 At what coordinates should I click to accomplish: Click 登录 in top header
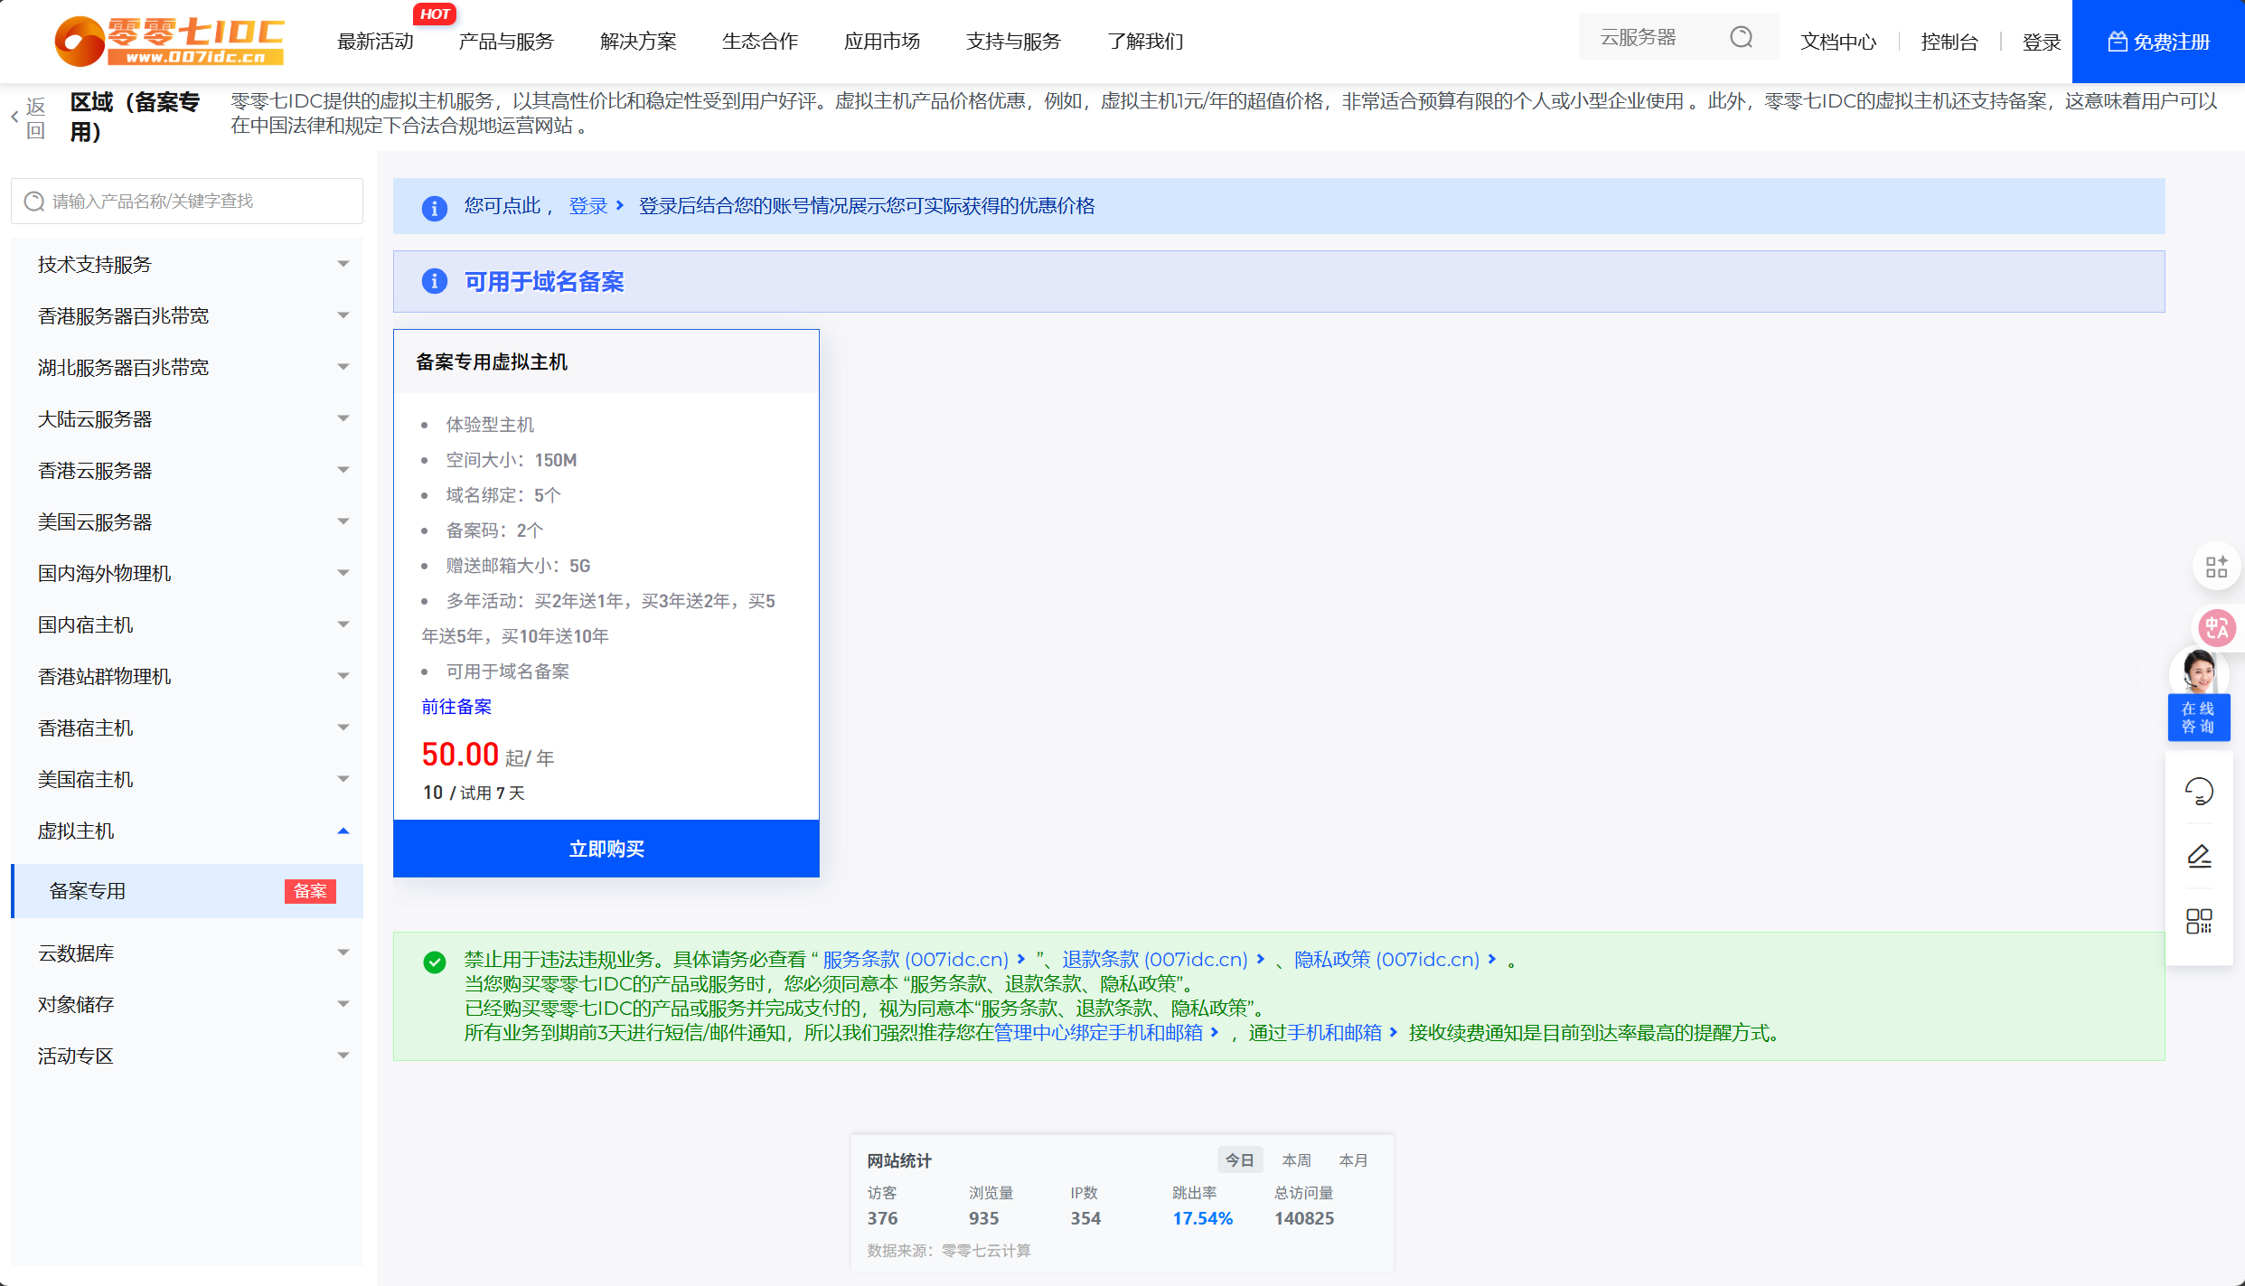pyautogui.click(x=2041, y=42)
